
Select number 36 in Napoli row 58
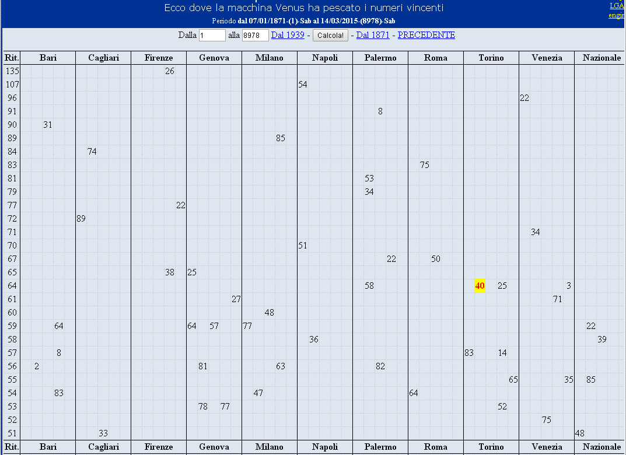(x=314, y=339)
